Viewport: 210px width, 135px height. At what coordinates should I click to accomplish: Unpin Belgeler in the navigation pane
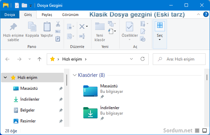[x=61, y=110]
